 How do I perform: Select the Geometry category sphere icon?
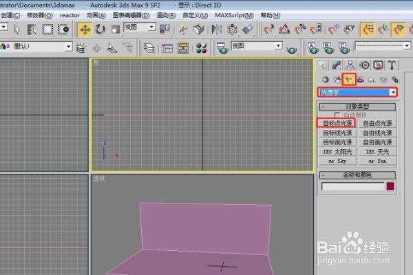click(x=326, y=80)
